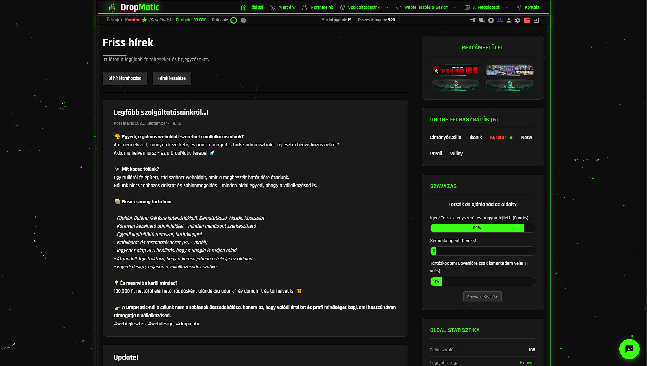Image resolution: width=647 pixels, height=366 pixels.
Task: Click the Tetszik és ajánlanád az oldalt? question
Action: click(x=482, y=204)
